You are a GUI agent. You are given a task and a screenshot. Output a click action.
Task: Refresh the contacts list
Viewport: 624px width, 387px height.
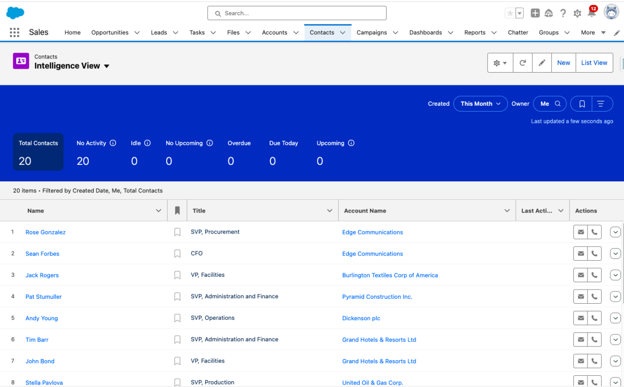[523, 63]
